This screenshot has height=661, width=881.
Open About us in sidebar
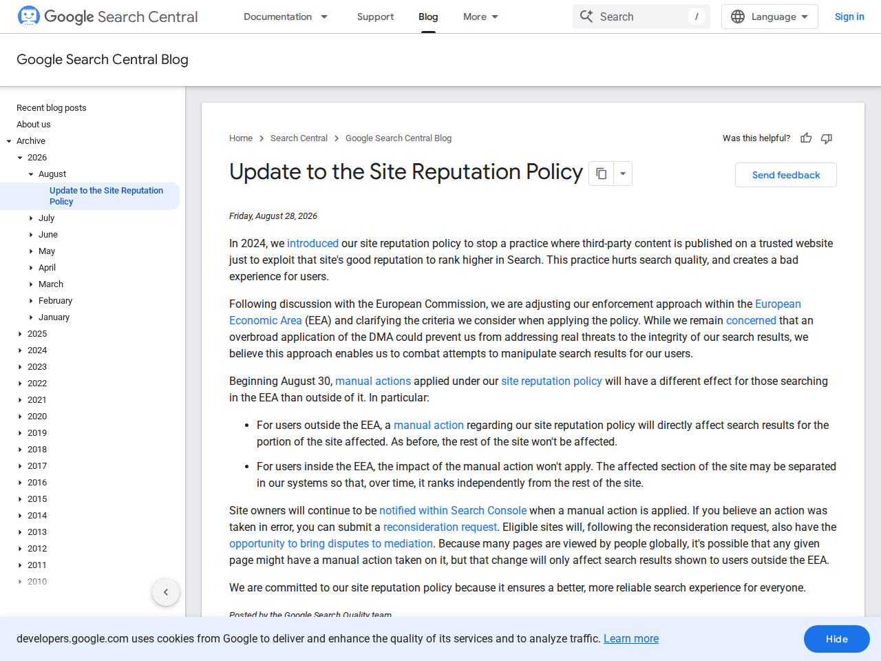coord(34,125)
